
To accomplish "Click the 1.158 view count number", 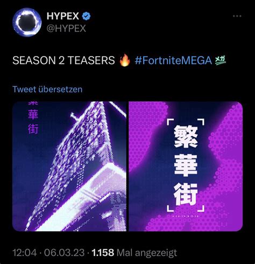I will (x=103, y=253).
